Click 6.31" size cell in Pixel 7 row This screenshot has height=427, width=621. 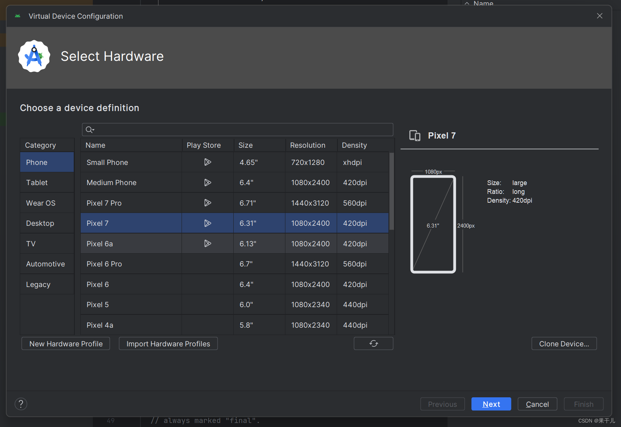click(x=259, y=223)
